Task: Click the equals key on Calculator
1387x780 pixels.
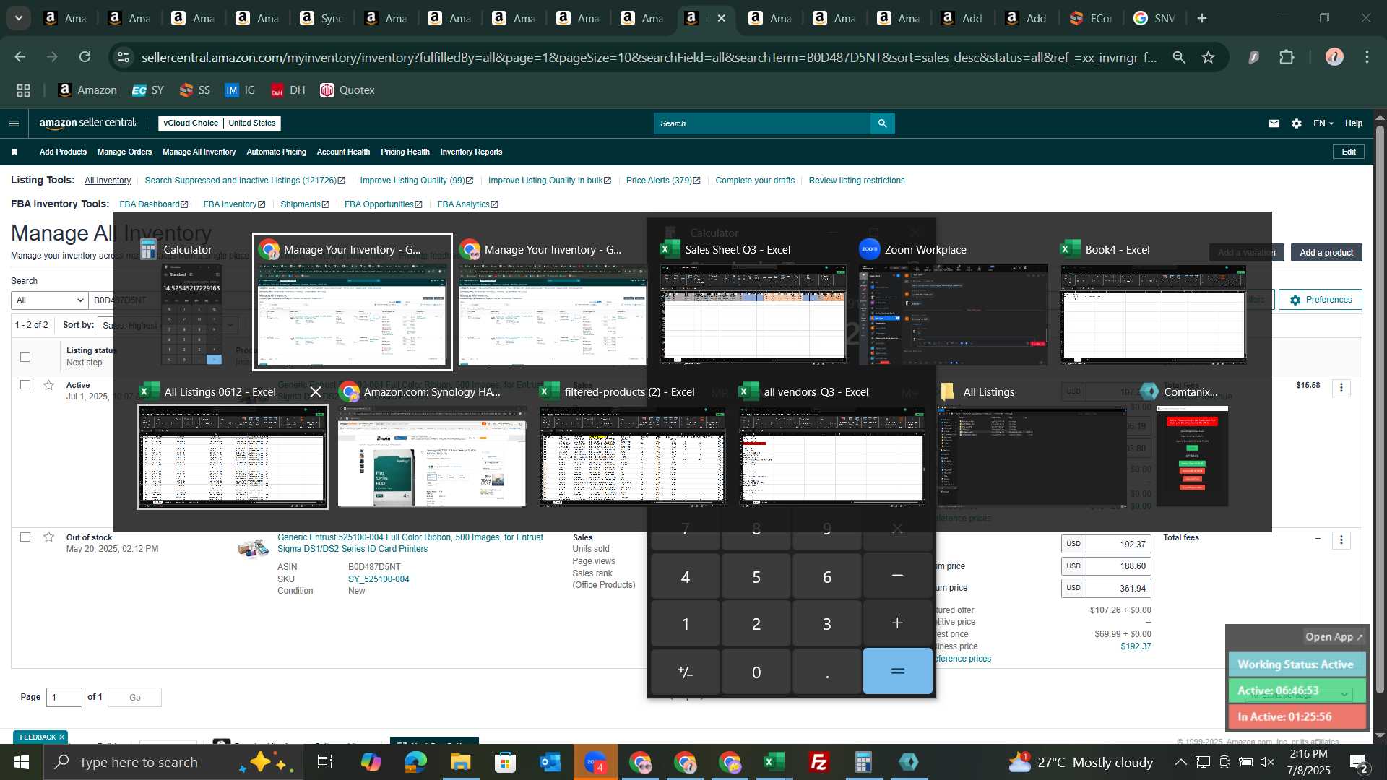Action: click(x=898, y=672)
